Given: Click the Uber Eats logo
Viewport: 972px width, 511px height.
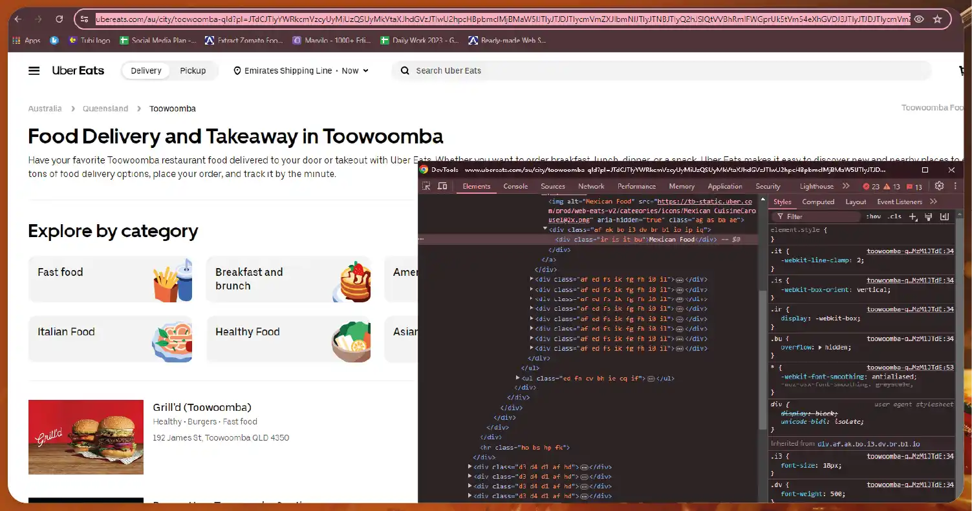Looking at the screenshot, I should click(x=78, y=70).
